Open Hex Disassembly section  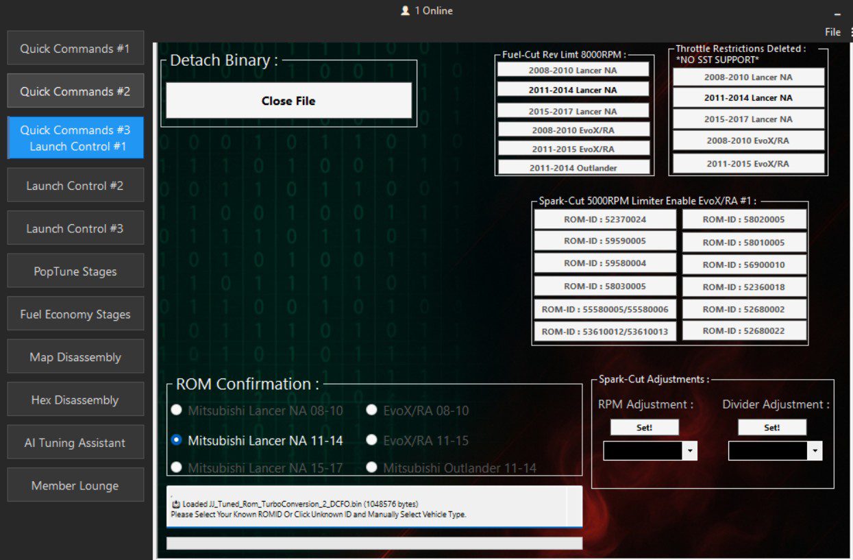[75, 400]
